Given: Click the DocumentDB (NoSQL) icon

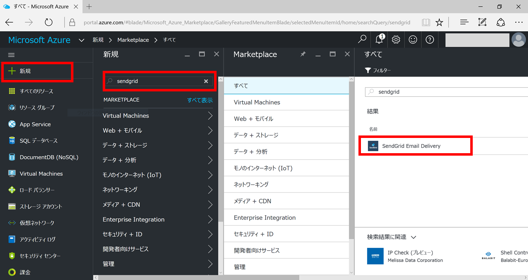Looking at the screenshot, I should [x=12, y=157].
